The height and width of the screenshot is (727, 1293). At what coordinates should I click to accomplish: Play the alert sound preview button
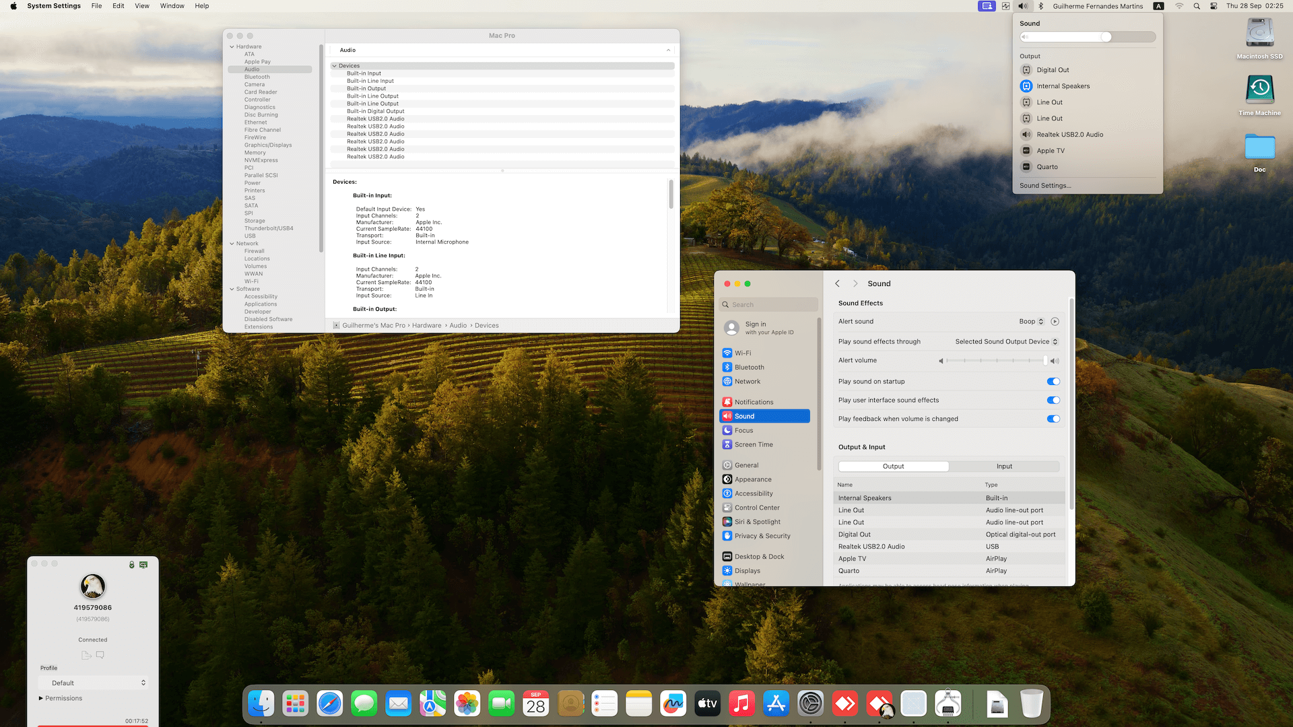coord(1055,322)
